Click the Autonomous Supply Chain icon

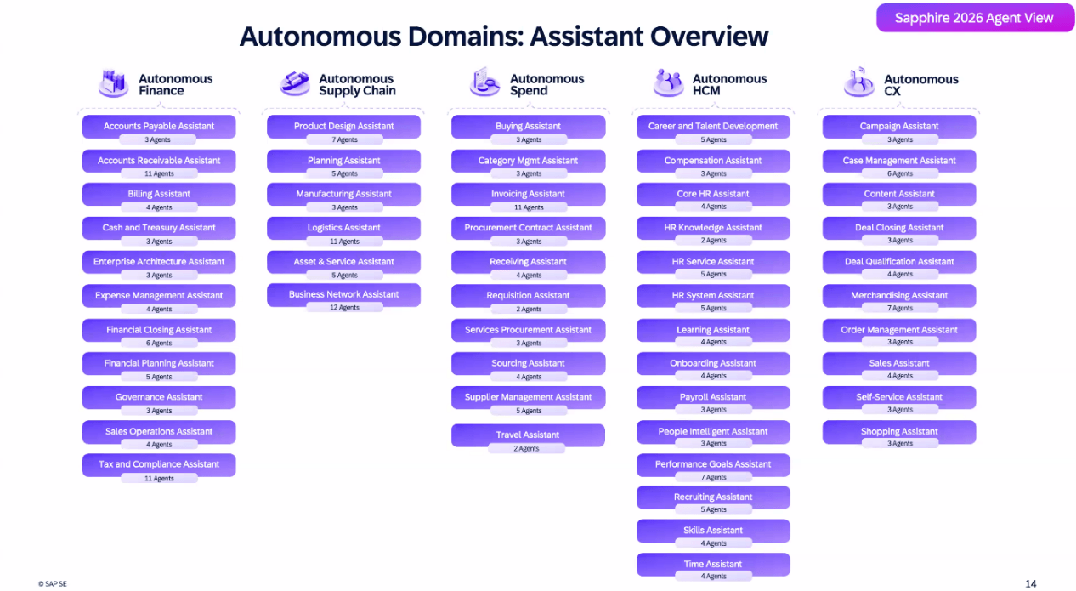(295, 83)
